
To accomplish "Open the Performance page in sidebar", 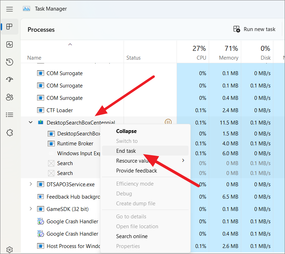I will tap(10, 44).
